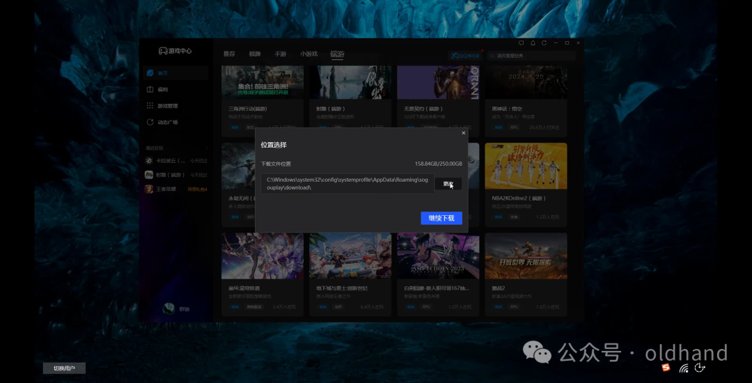
Task: Click the 继续下载 button in the dialog
Action: point(441,218)
